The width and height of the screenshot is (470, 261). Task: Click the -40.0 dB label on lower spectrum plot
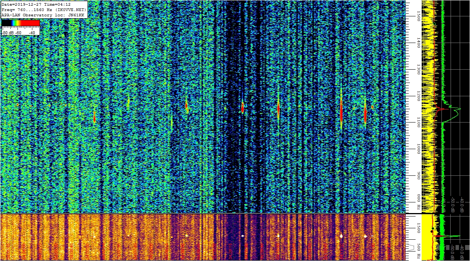(x=462, y=252)
